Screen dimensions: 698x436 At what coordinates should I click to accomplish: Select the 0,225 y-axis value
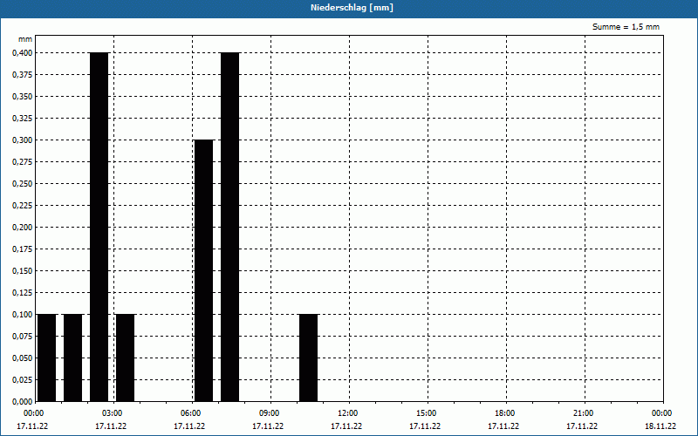23,206
